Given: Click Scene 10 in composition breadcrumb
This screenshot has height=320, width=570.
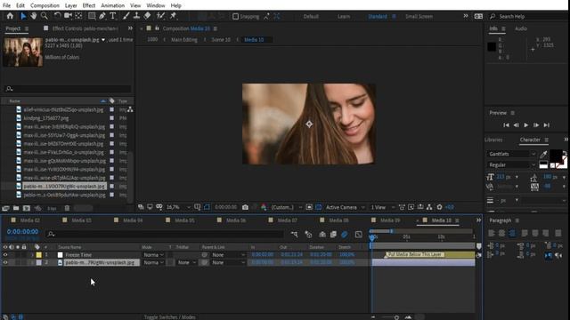Looking at the screenshot, I should 221,39.
